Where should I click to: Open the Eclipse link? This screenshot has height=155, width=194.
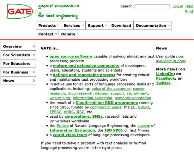pos(62,126)
